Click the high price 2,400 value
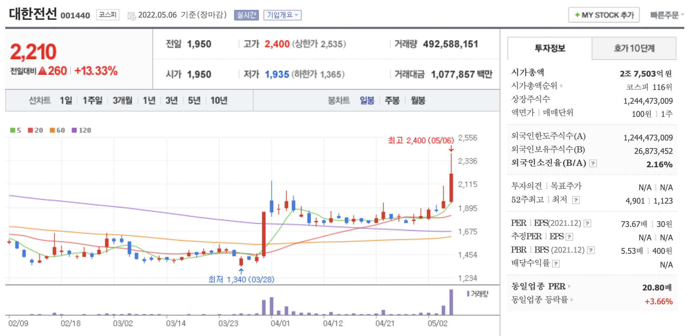691x336 pixels. coord(277,44)
